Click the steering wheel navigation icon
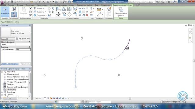195x109 pixels. click(x=190, y=32)
